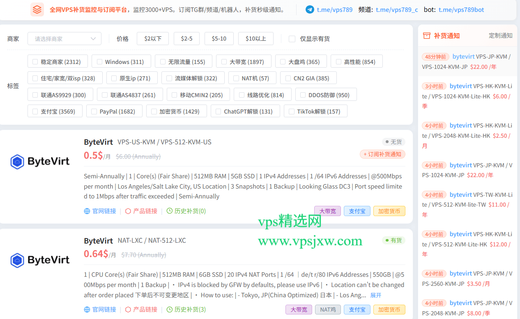Open VPS-2560-KVM-JP $3.50 restock notice
520x319 pixels.
(x=467, y=278)
